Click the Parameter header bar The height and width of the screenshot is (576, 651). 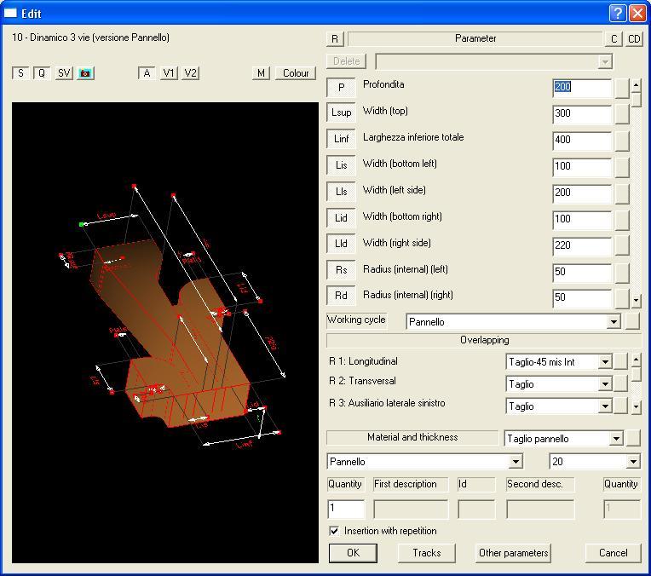tap(475, 38)
